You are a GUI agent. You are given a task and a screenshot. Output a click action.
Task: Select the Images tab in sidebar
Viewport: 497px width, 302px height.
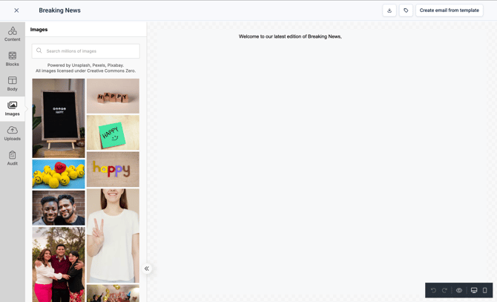13,108
